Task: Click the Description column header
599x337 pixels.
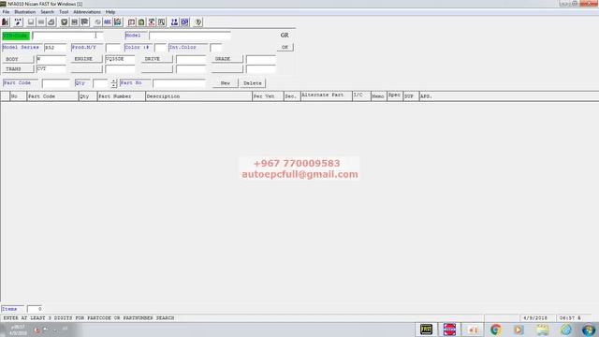Action: pyautogui.click(x=198, y=96)
